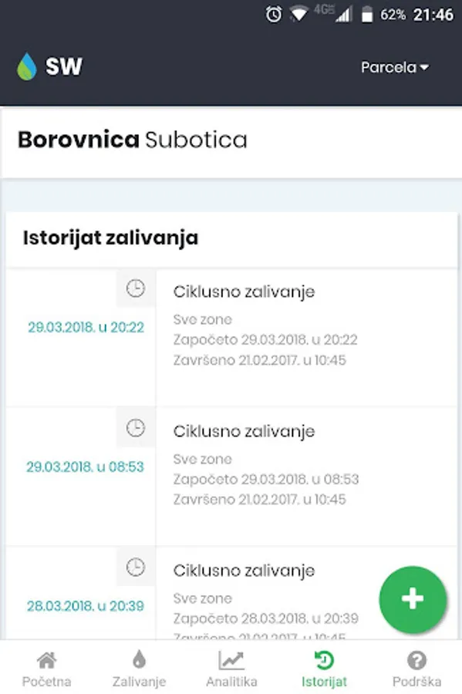This screenshot has width=462, height=694.
Task: Tap the Istorijat history icon
Action: point(323,660)
